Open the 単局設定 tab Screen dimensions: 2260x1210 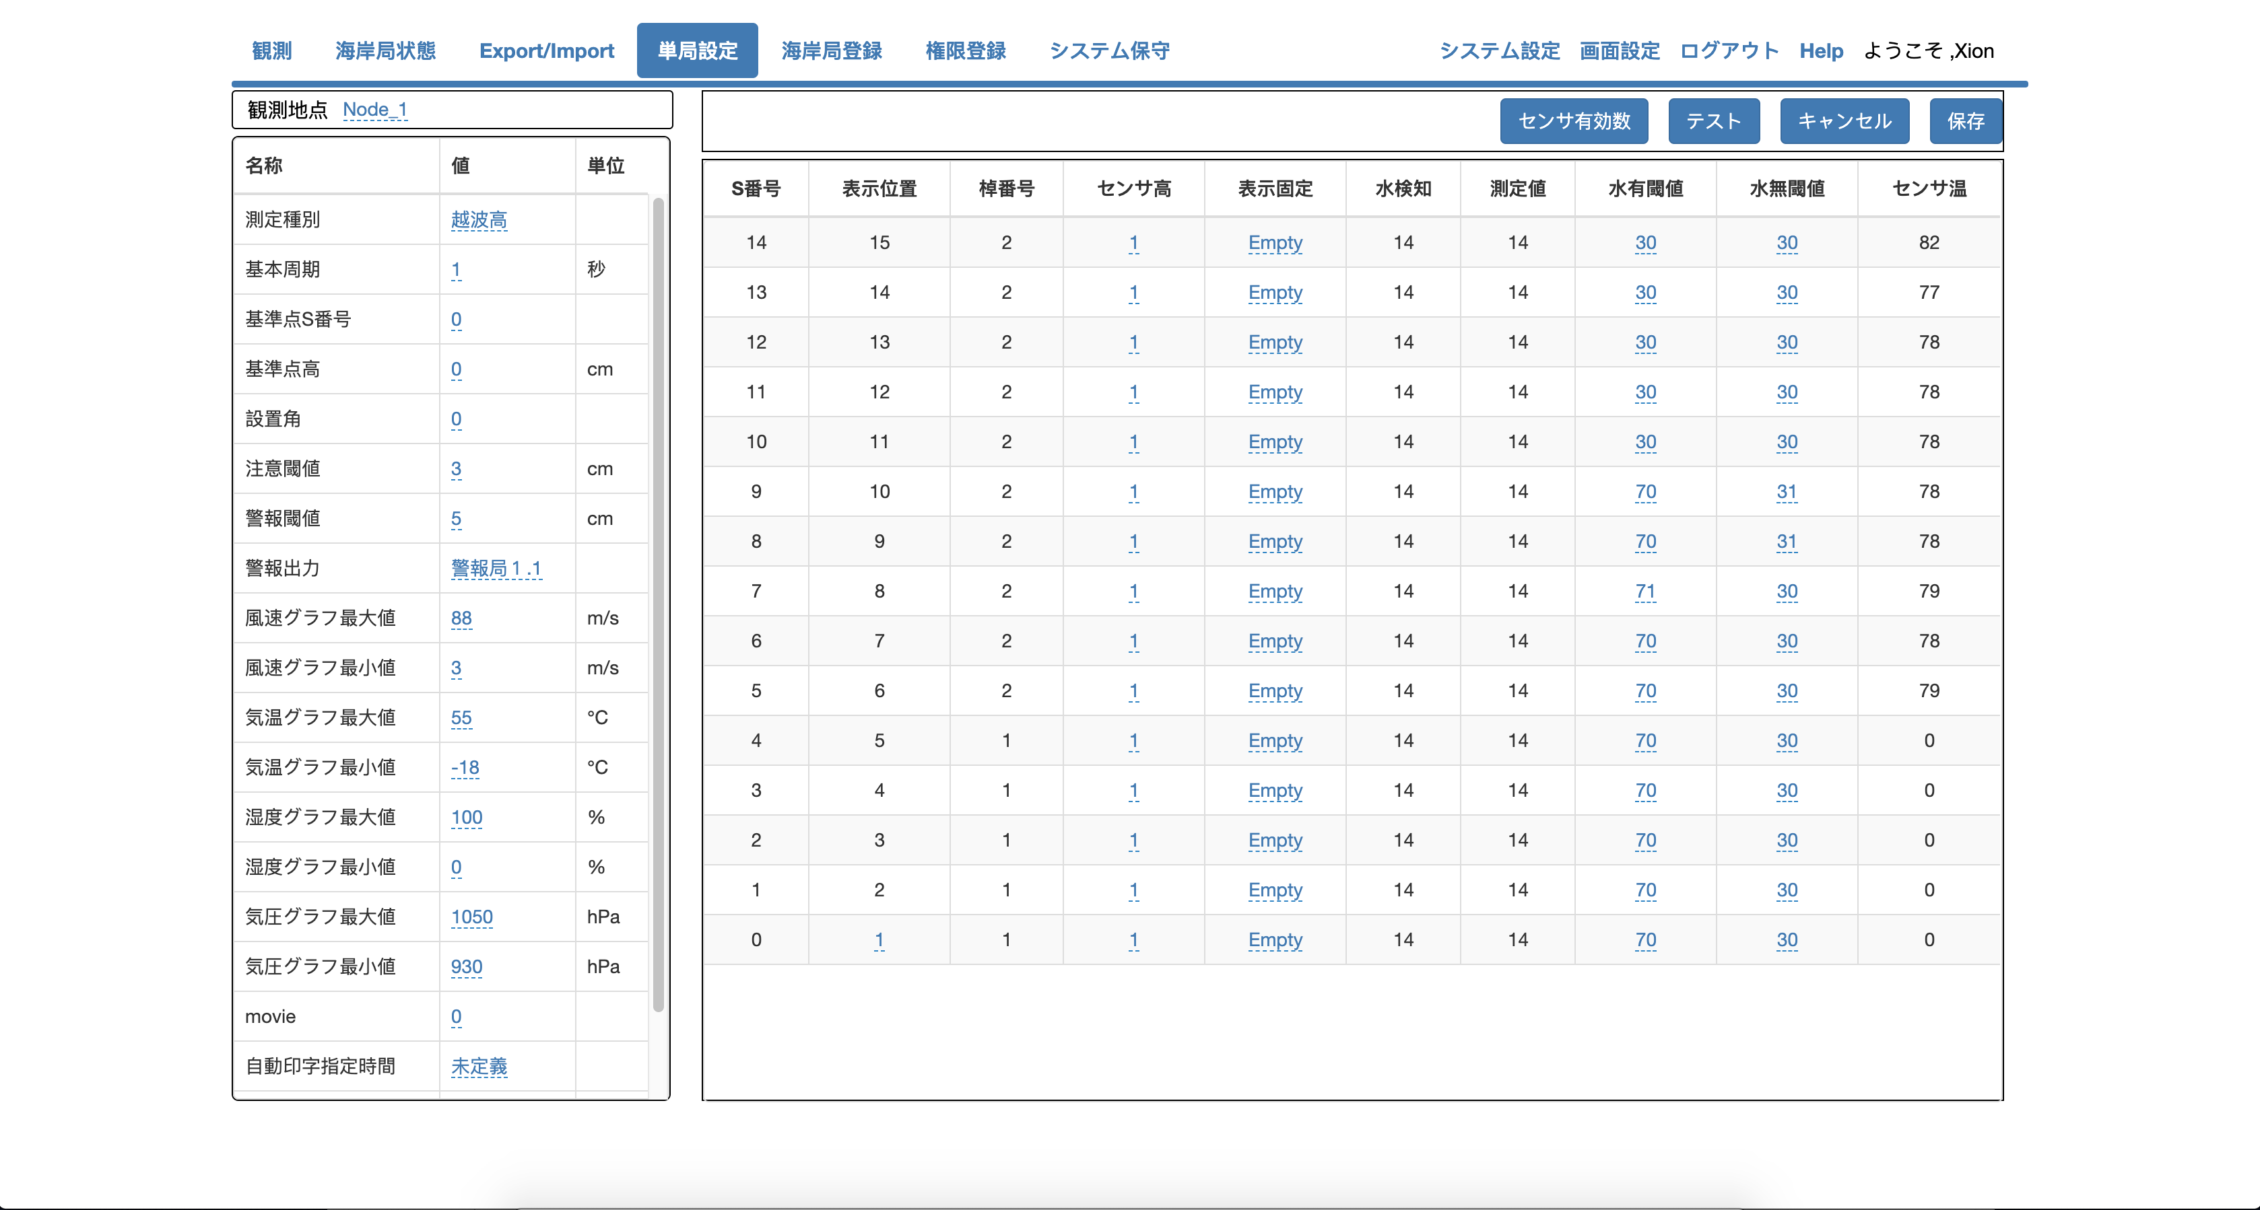point(696,51)
